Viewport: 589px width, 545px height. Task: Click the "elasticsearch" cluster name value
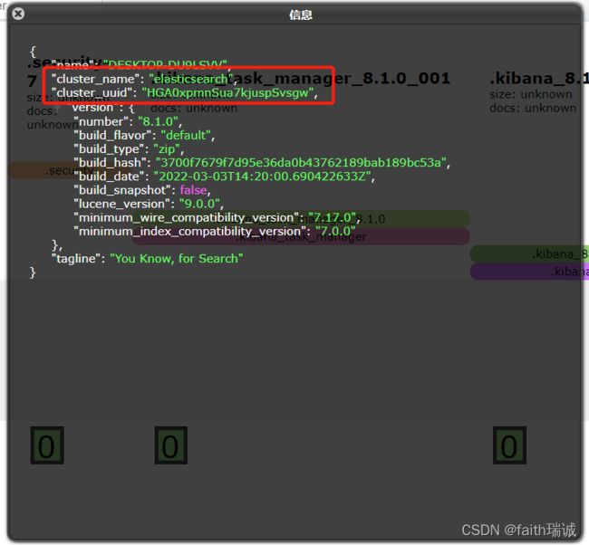(191, 79)
